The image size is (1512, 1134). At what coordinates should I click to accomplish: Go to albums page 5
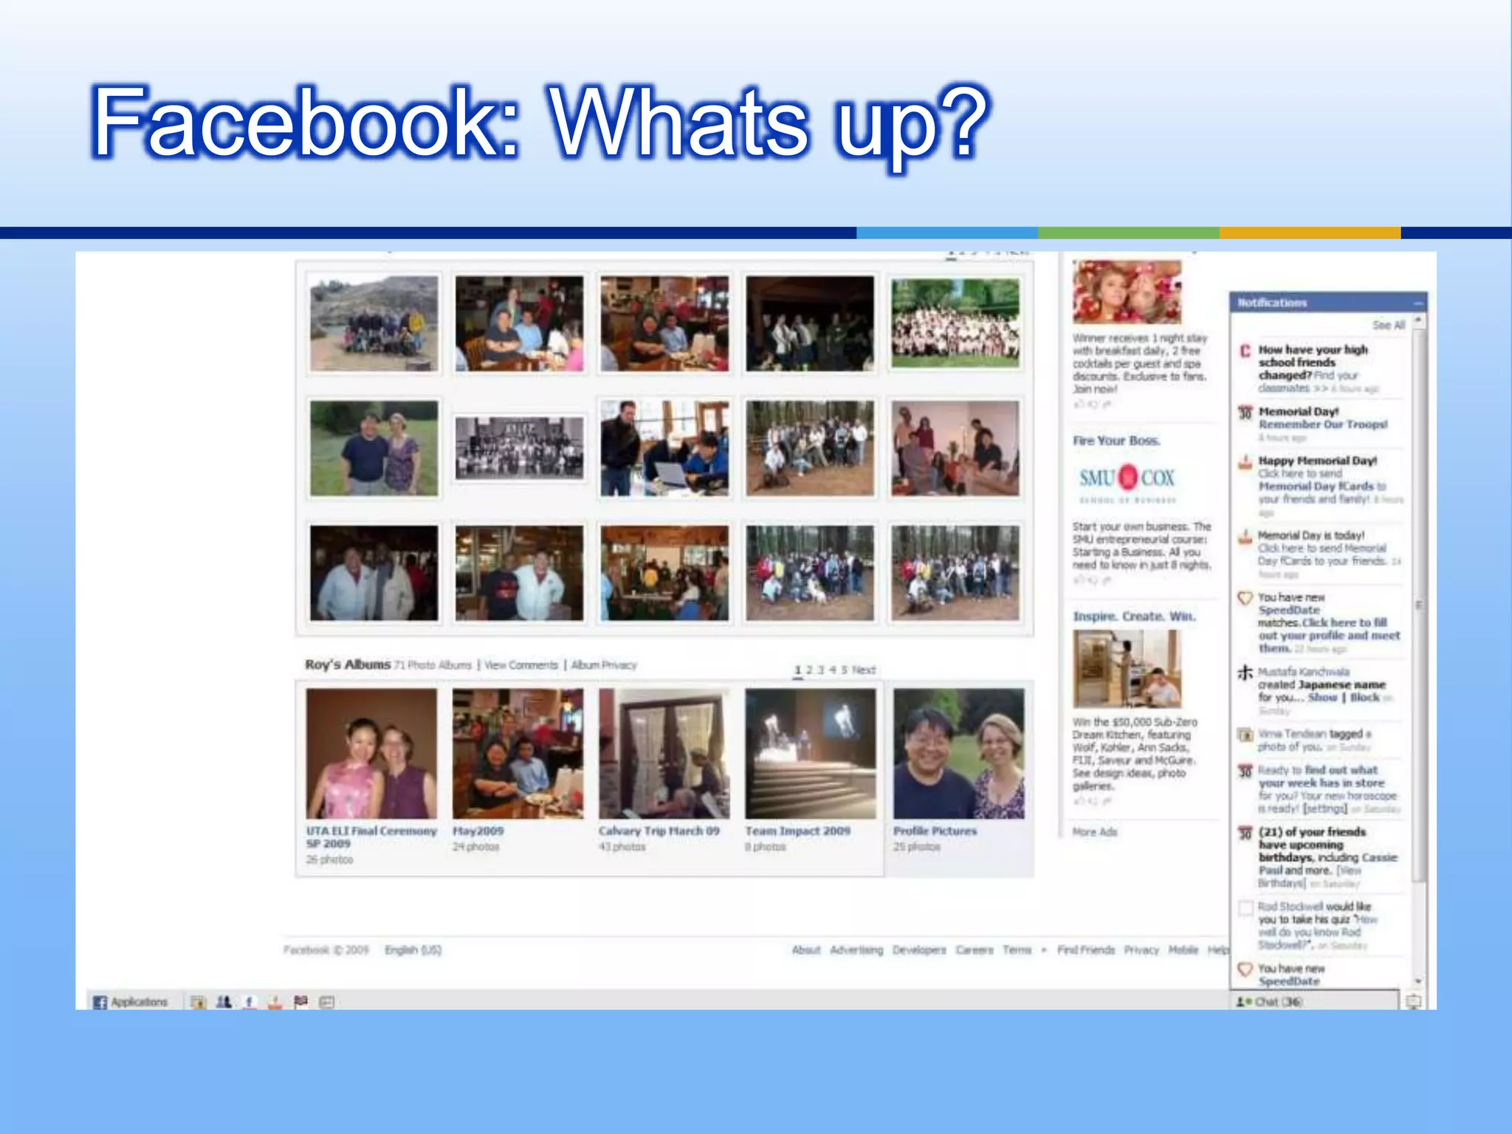point(844,670)
